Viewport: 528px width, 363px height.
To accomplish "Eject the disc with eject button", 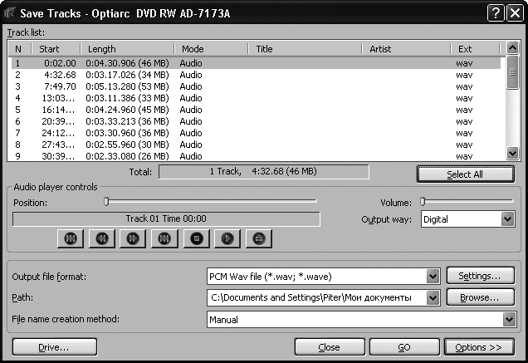I will (x=259, y=238).
